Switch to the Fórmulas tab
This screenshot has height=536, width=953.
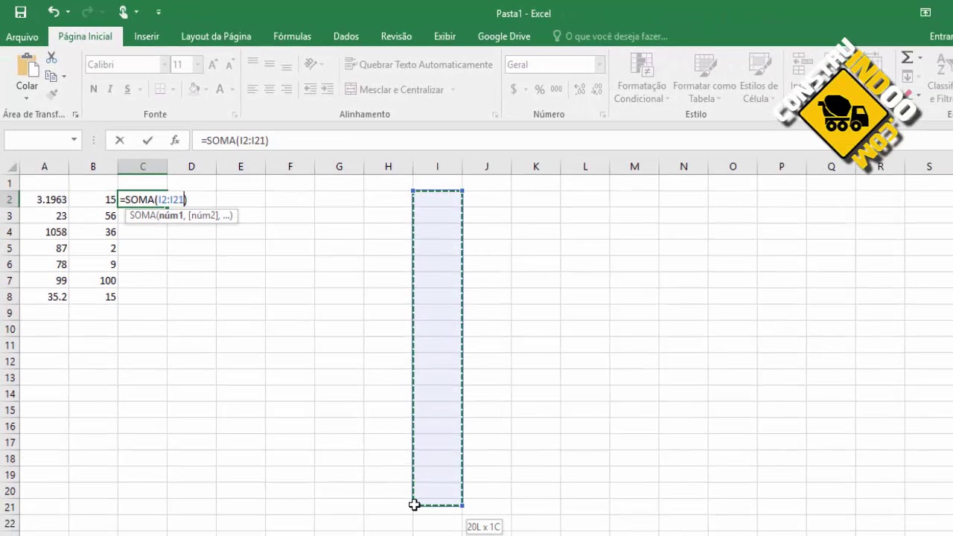click(292, 36)
